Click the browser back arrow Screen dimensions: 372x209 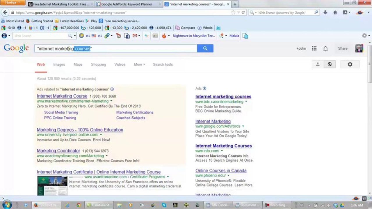(x=5, y=12)
